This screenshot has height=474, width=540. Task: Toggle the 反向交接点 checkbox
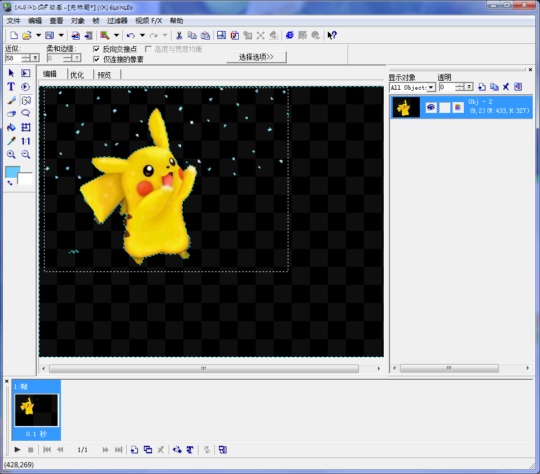tap(96, 49)
